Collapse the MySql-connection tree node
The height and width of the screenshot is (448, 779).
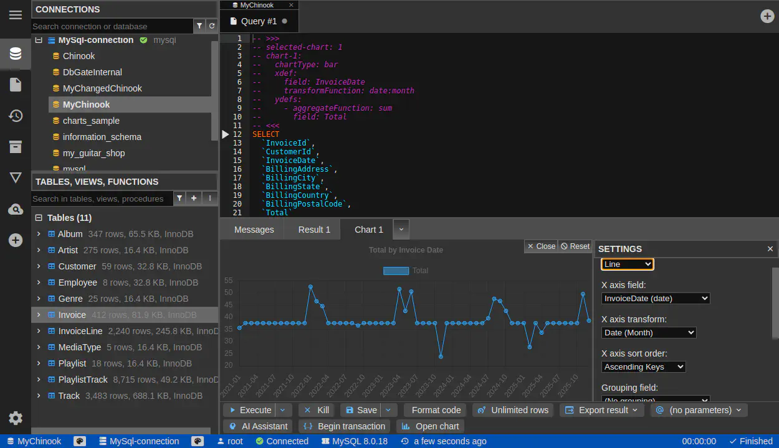pos(39,40)
